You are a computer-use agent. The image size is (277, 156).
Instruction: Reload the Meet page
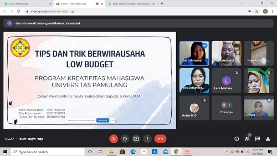19,11
